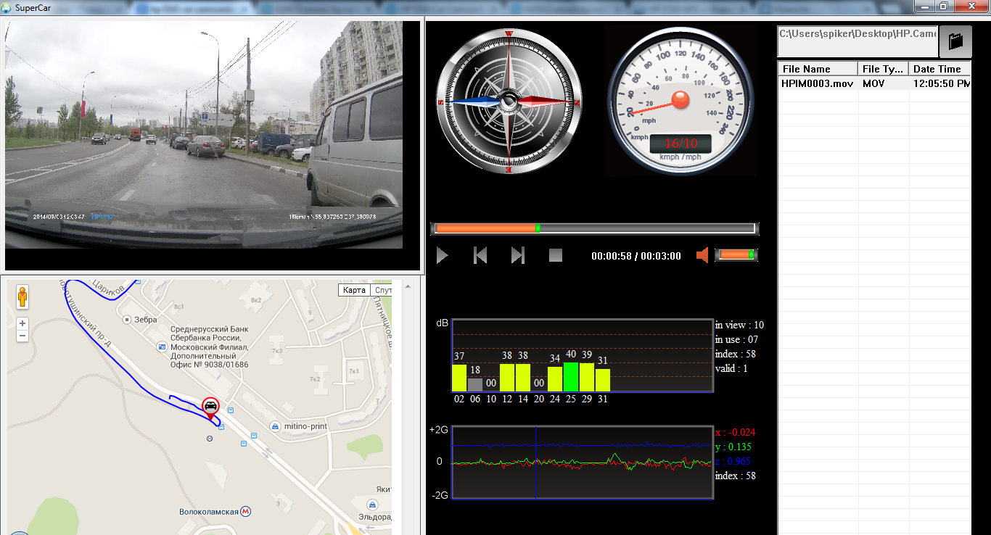Screen dimensions: 991x535
Task: Jump to the previous video clip
Action: coord(480,255)
